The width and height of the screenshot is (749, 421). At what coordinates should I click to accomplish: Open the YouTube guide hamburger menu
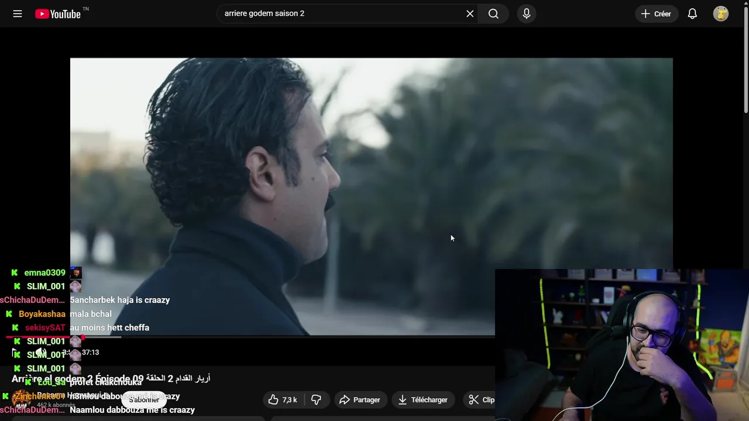(x=18, y=13)
